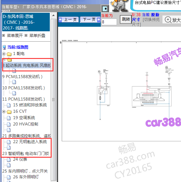
Task: Click page icon for 22 无钥匙进入系统
Action: click(9, 142)
